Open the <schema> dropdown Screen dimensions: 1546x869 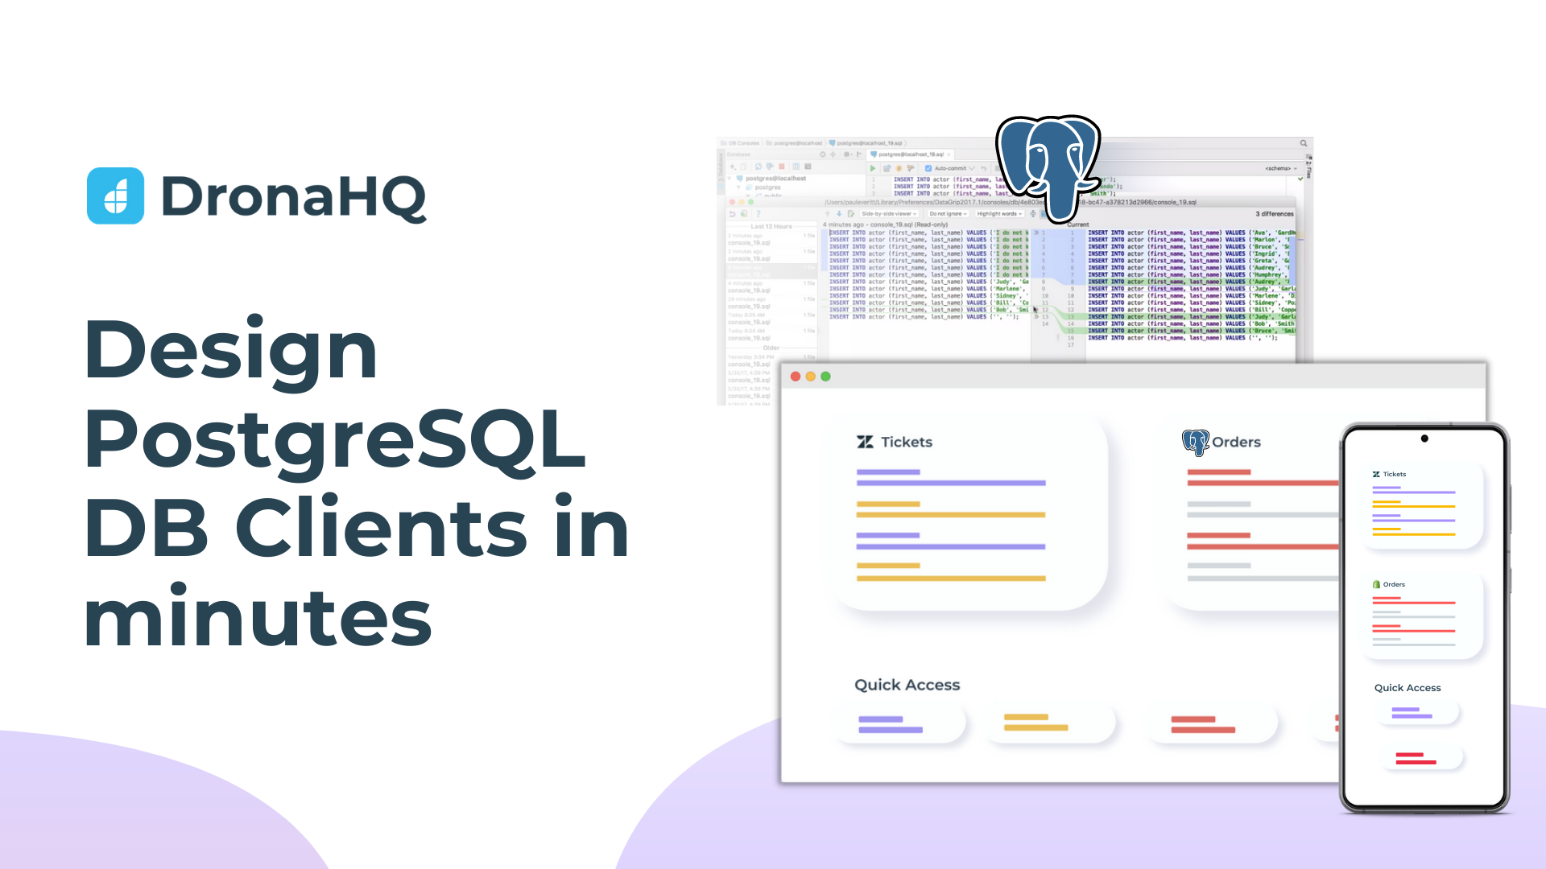pos(1281,168)
